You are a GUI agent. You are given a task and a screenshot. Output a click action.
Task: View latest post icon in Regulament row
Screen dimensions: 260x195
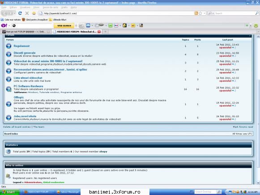pyautogui.click(x=234, y=47)
